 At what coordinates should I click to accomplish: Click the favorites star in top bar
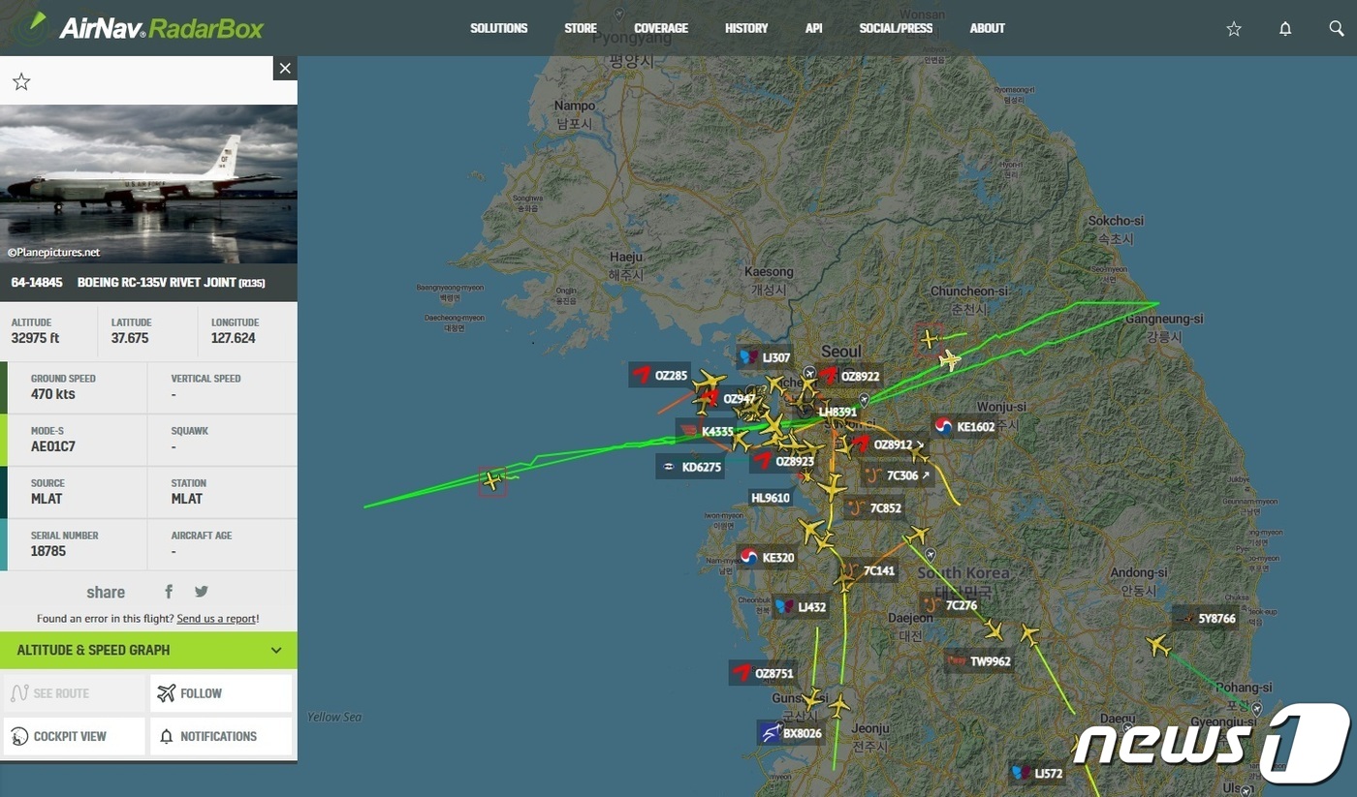pos(1234,29)
